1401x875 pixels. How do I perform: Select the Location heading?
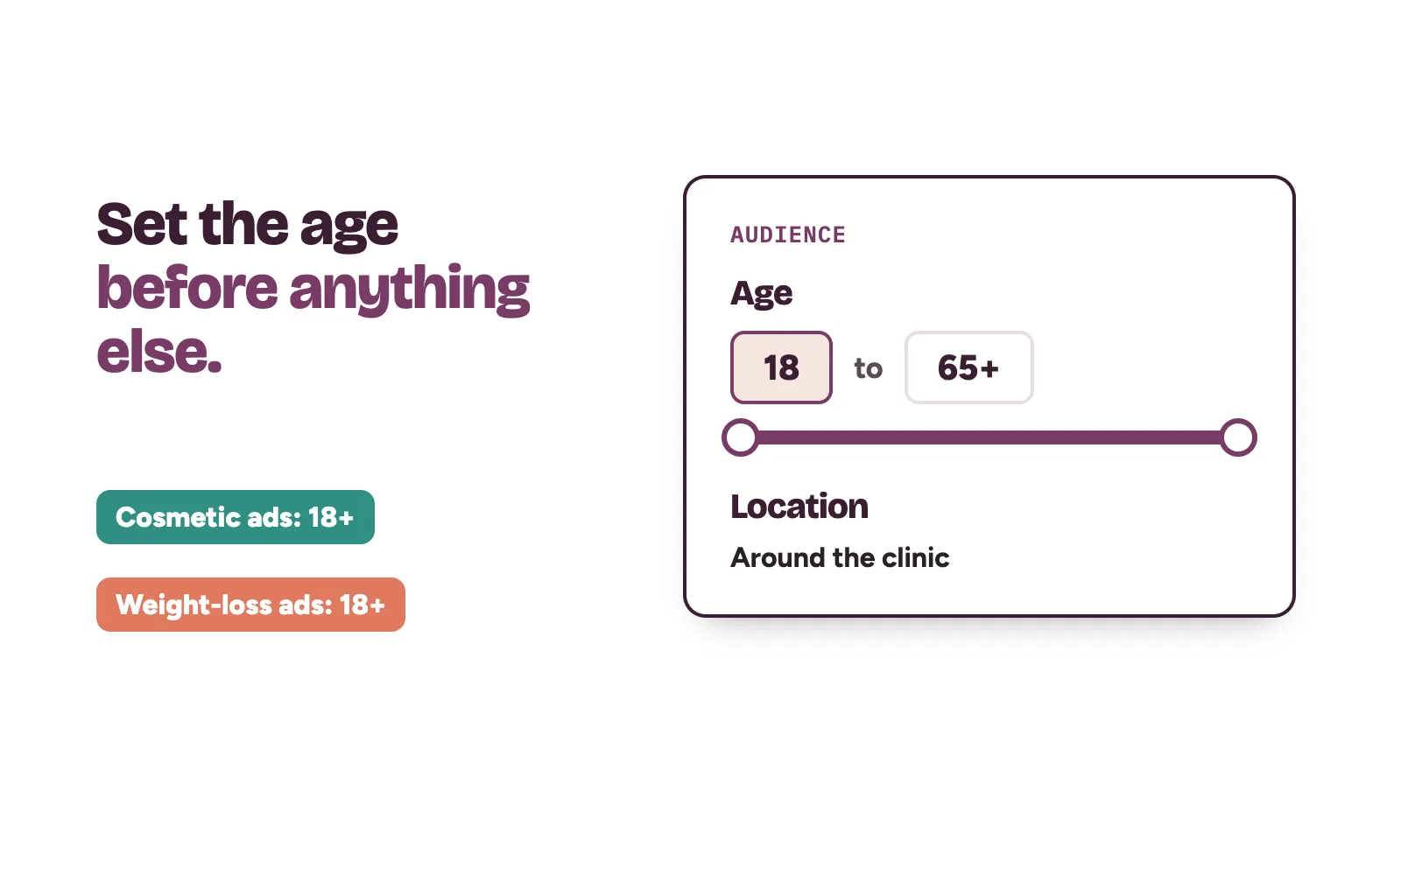[x=799, y=507]
